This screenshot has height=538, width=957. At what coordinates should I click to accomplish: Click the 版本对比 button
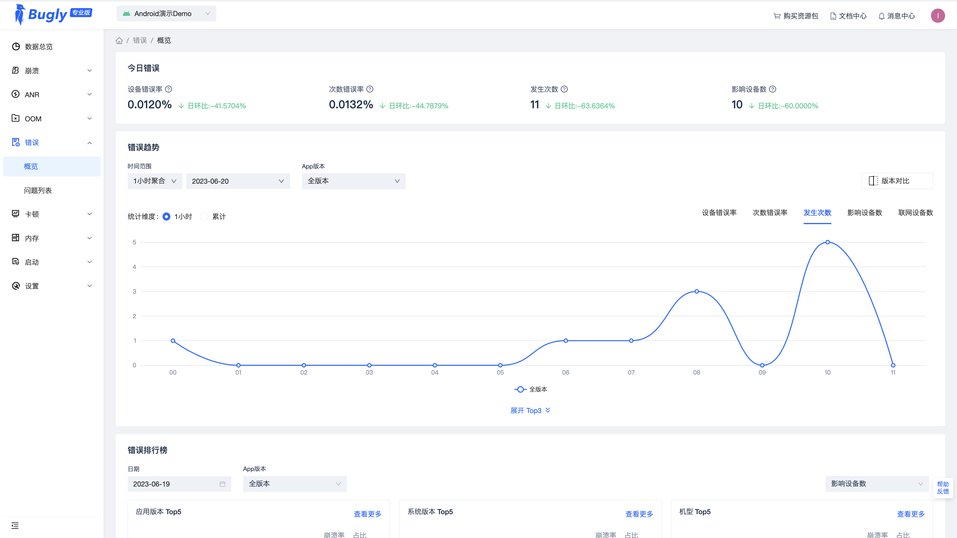pos(897,181)
